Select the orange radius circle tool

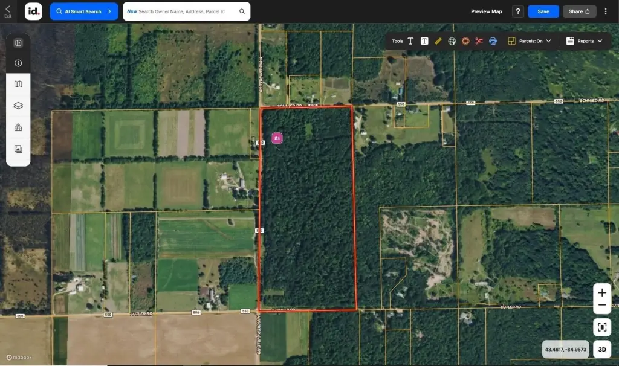coord(465,41)
